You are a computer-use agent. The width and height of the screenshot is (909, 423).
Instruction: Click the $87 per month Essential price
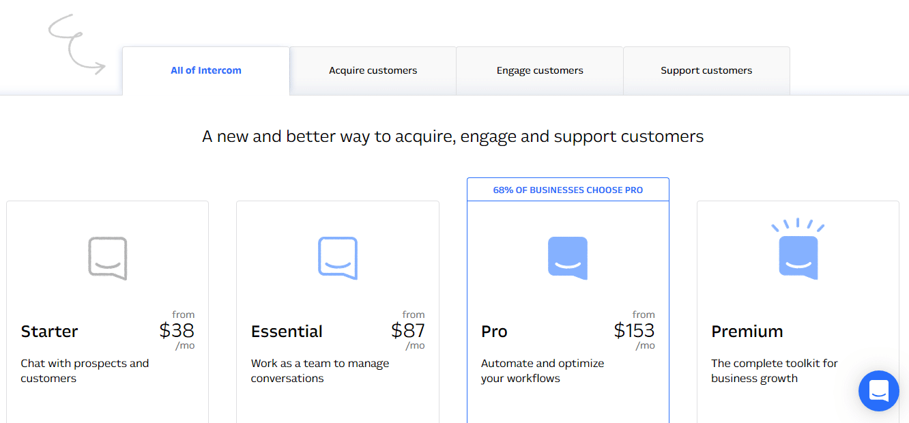408,331
